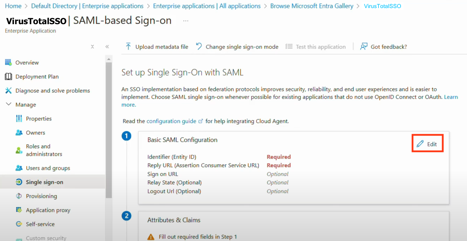Image resolution: width=467 pixels, height=241 pixels.
Task: Click the undo arrow beside Change single sign-on mode
Action: tap(199, 46)
